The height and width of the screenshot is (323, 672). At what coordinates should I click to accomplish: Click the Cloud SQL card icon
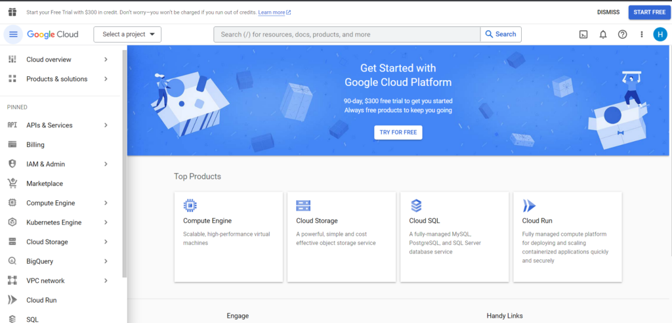416,205
